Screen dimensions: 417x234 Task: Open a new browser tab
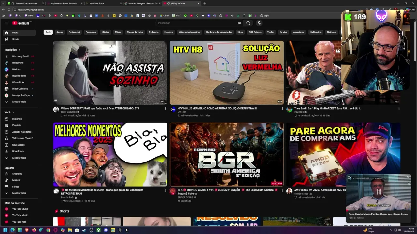click(x=205, y=3)
